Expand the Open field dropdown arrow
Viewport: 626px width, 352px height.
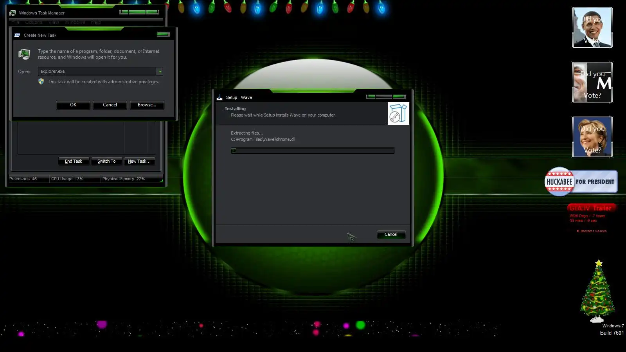pos(160,72)
